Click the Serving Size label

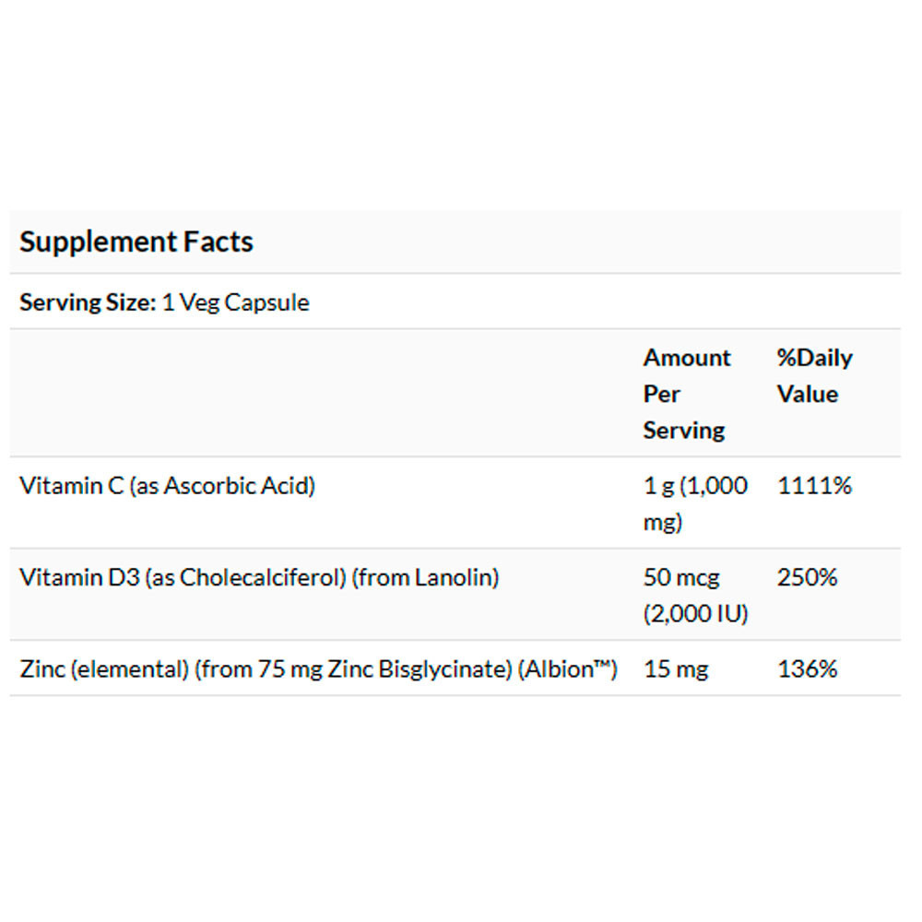click(88, 302)
